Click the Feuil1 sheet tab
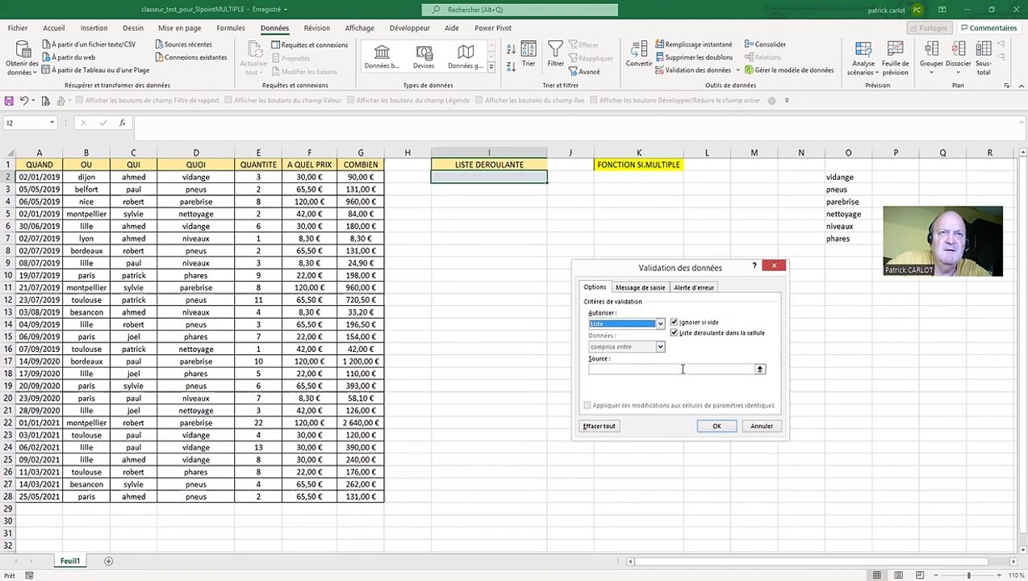Image resolution: width=1028 pixels, height=581 pixels. coord(69,561)
